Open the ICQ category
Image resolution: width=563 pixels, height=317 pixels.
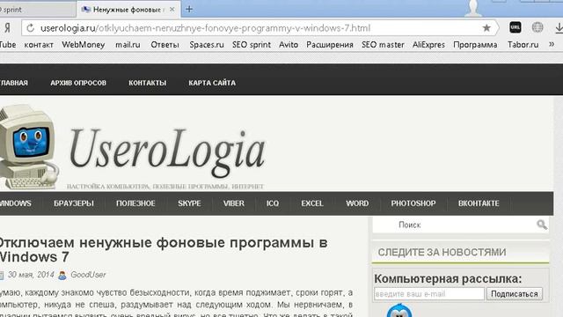[x=273, y=203]
